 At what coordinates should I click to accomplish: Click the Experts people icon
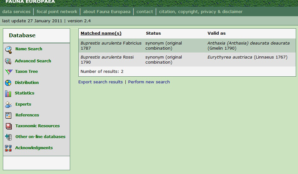click(x=9, y=104)
